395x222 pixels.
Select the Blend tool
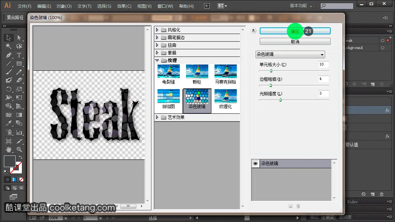pos(19,123)
